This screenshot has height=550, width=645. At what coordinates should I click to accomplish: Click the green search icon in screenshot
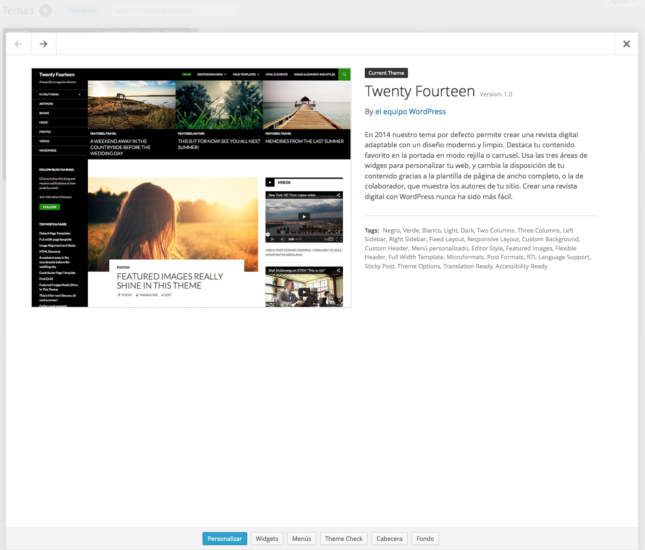point(344,74)
